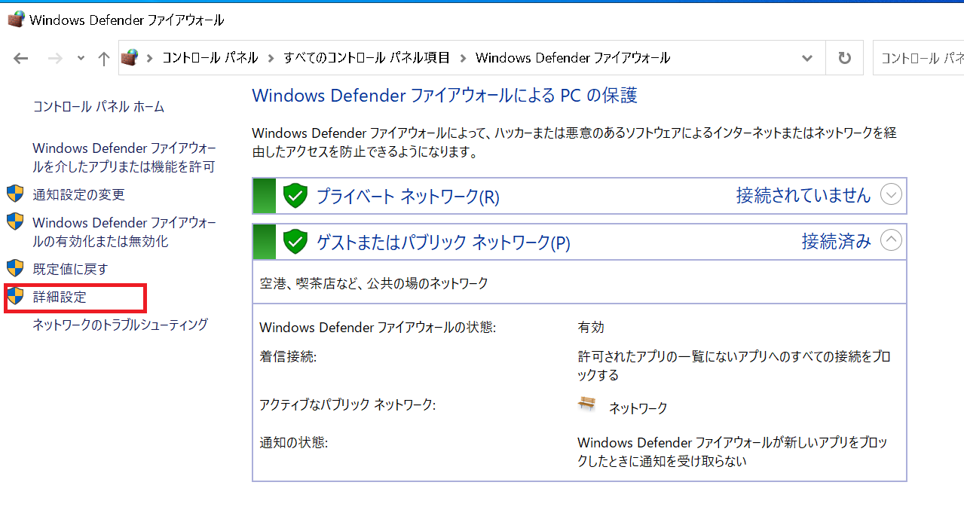Click the refresh button in address bar

(845, 59)
